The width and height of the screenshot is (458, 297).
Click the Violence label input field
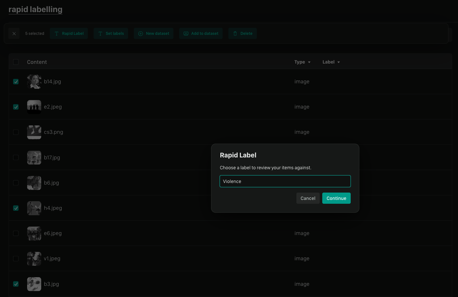[x=285, y=181]
